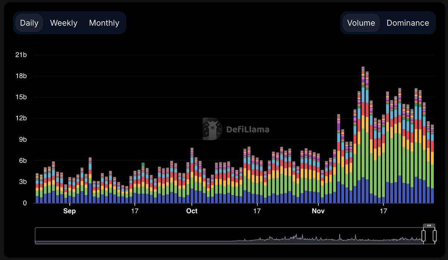Screen dimensions: 448x260
Task: Click the range selector top grip
Action: pyautogui.click(x=429, y=226)
